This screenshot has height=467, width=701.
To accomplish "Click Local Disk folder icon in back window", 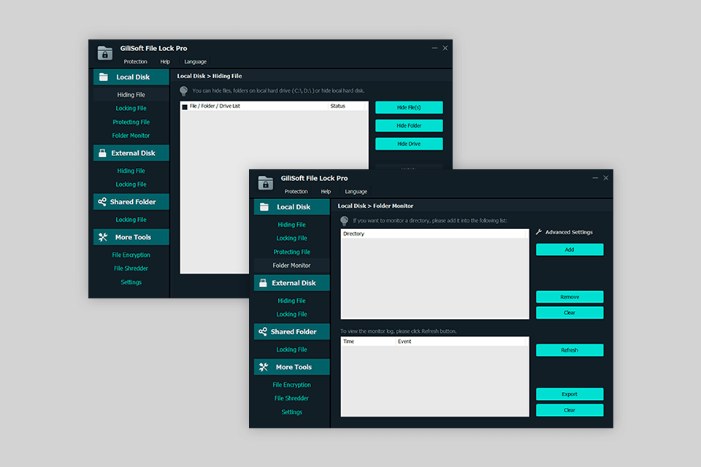I will pos(104,77).
